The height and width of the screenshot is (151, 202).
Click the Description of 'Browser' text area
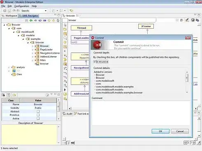(x=29, y=135)
